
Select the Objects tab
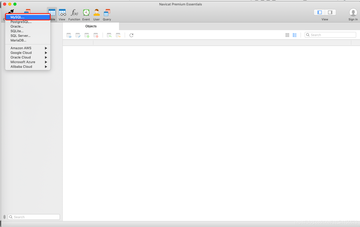tap(91, 26)
